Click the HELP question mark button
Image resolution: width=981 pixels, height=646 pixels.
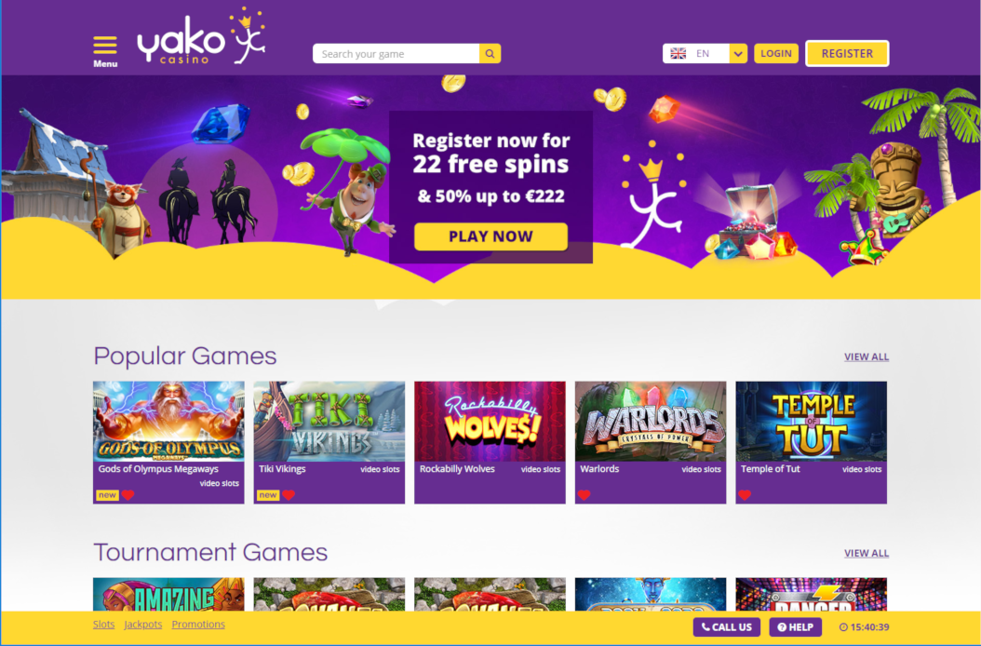(795, 627)
